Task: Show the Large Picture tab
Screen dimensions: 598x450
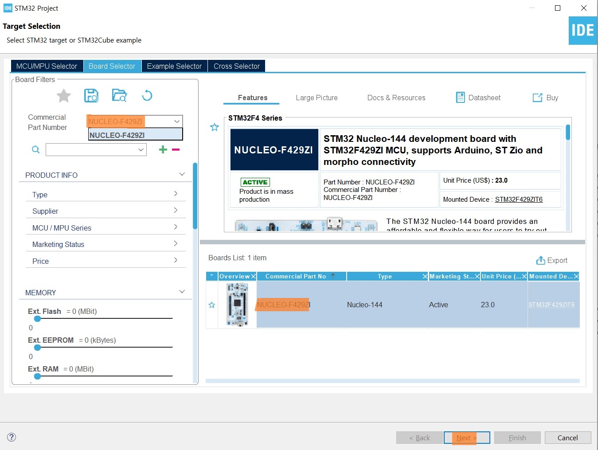Action: [x=317, y=98]
